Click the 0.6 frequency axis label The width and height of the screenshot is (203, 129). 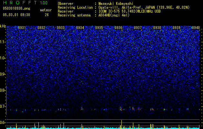3,123
